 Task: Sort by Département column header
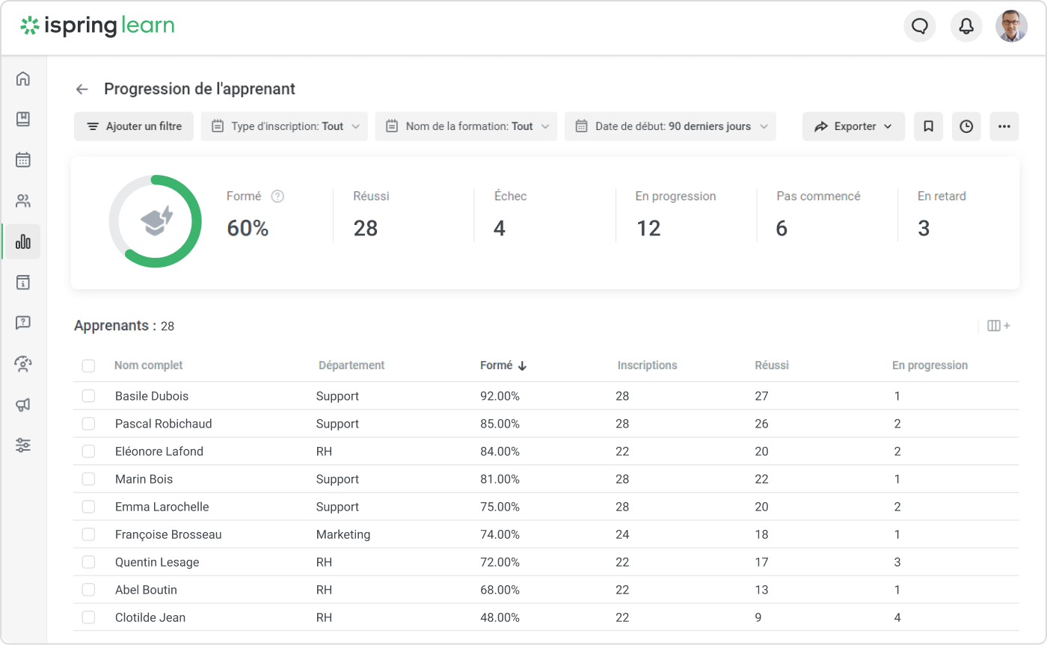pyautogui.click(x=351, y=365)
